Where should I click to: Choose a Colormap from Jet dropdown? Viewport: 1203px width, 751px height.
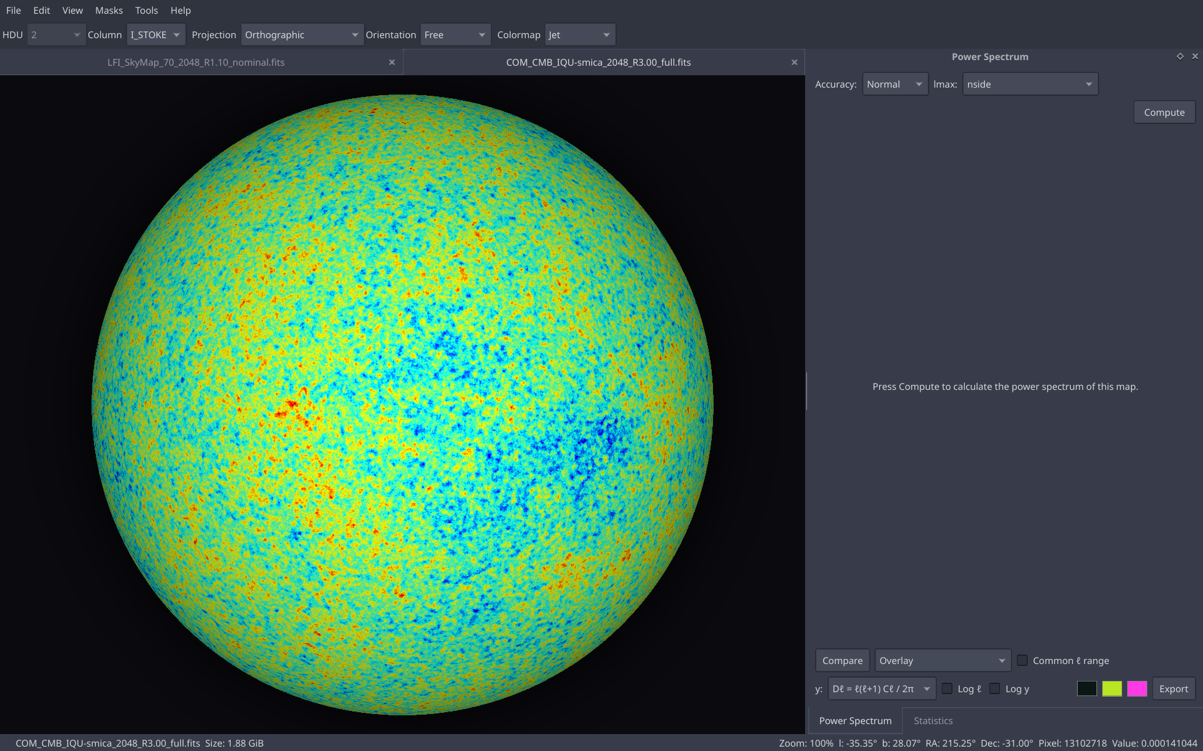pyautogui.click(x=580, y=35)
